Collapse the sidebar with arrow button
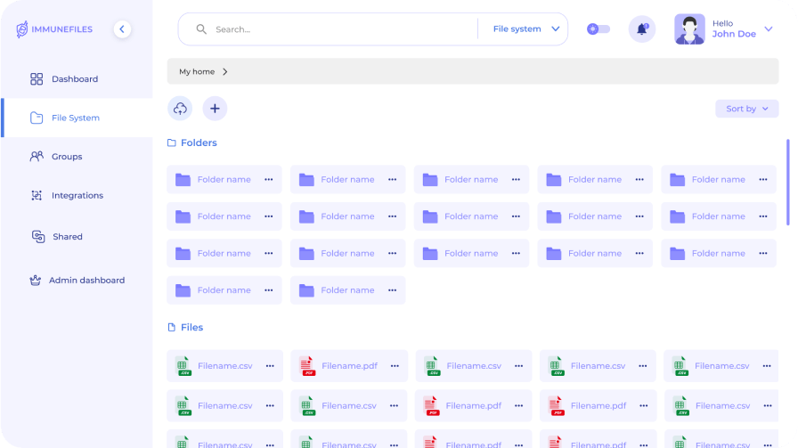The image size is (798, 448). 122,29
